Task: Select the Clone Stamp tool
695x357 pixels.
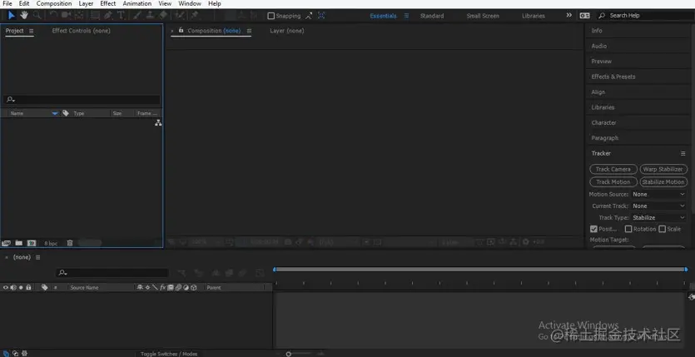Action: [151, 16]
